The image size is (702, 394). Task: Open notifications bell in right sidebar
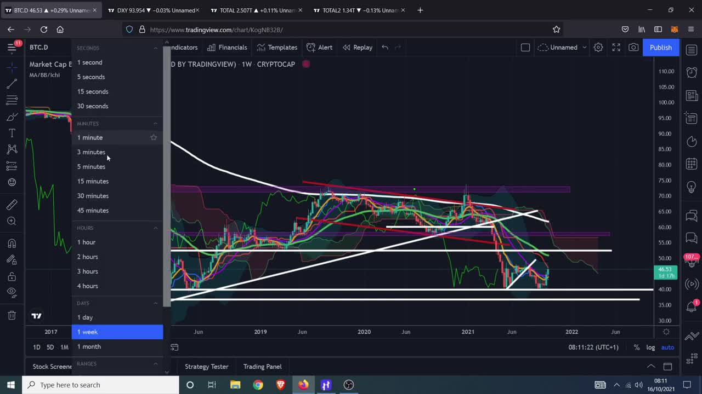[692, 307]
